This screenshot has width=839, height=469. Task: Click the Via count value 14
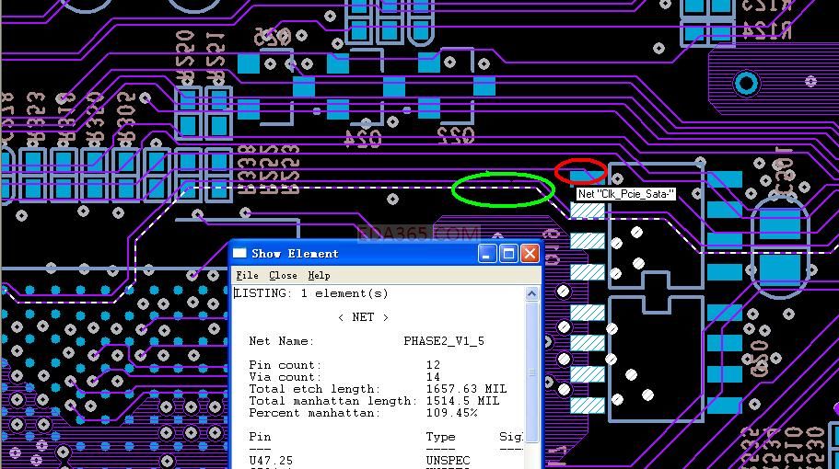point(433,377)
